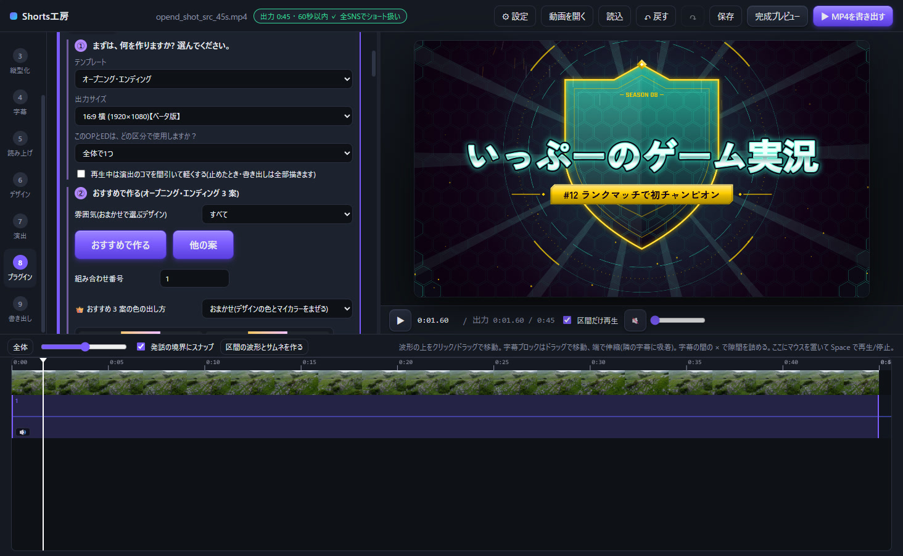Click 全体 timeline zoom-fit button

pyautogui.click(x=20, y=347)
